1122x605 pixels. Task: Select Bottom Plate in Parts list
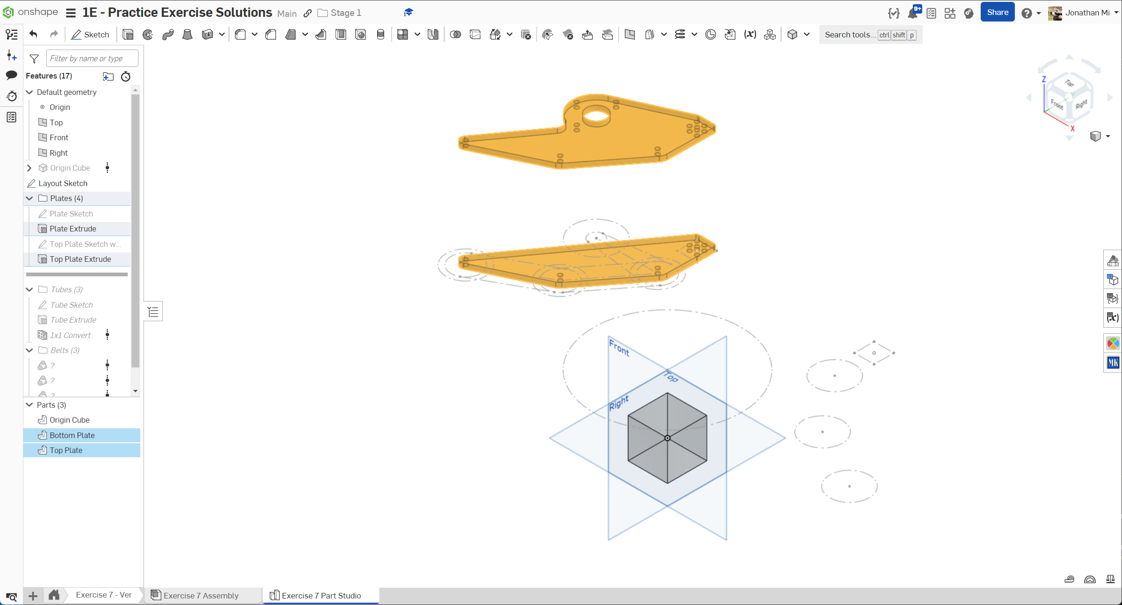point(72,435)
